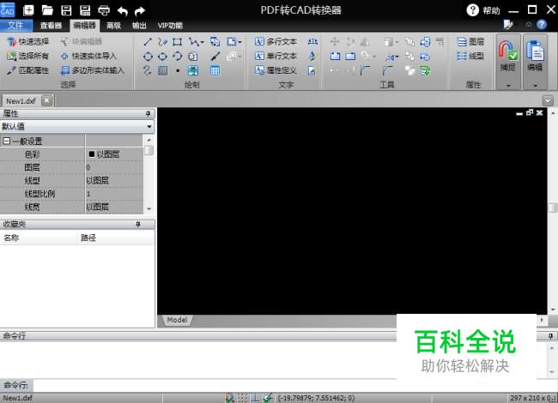Click the New file icon in title bar
Image resolution: width=558 pixels, height=403 pixels.
[x=28, y=10]
